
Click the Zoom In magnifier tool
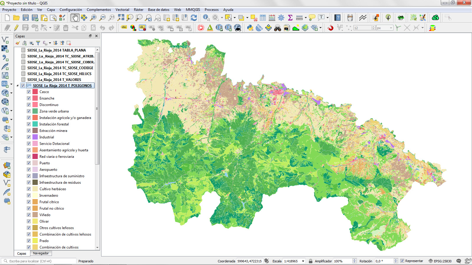click(93, 18)
